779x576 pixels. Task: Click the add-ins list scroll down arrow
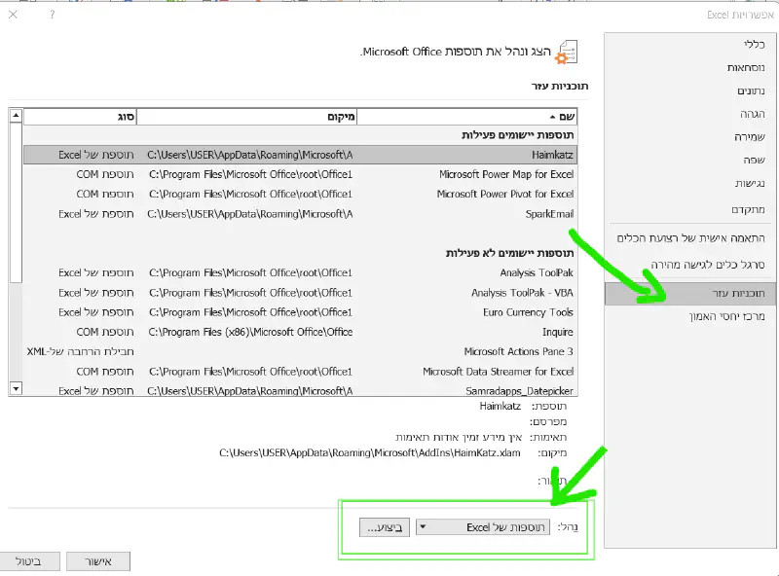[x=16, y=388]
